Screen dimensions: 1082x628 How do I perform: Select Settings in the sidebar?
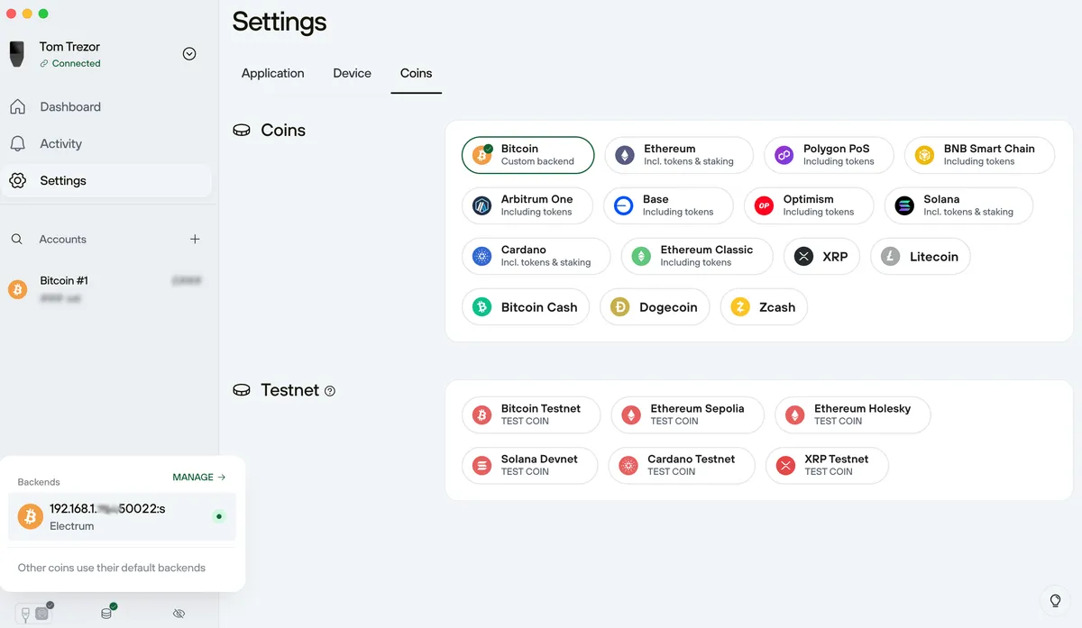pos(63,180)
